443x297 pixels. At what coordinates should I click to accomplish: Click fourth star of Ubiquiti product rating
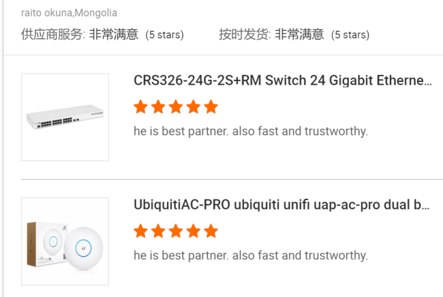[x=194, y=231]
